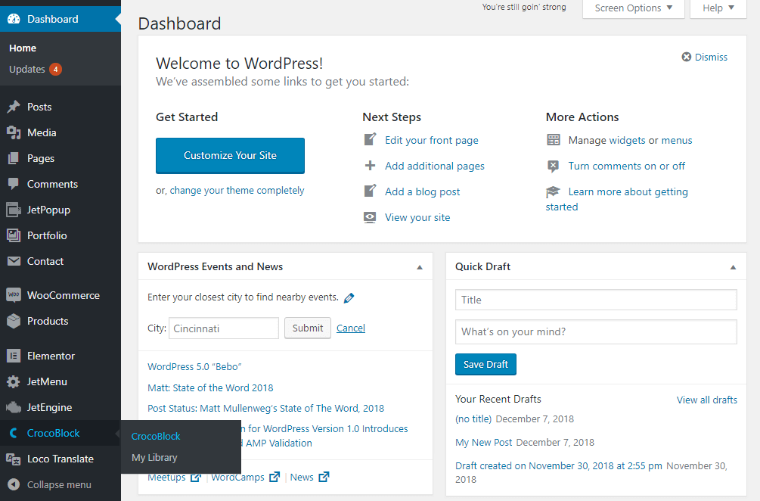Click the menus link in More Actions
Image resolution: width=760 pixels, height=501 pixels.
[x=677, y=140]
